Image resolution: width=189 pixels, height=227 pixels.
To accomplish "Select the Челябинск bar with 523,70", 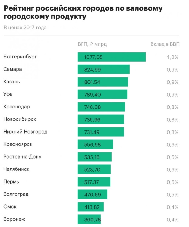I will tap(94, 169).
